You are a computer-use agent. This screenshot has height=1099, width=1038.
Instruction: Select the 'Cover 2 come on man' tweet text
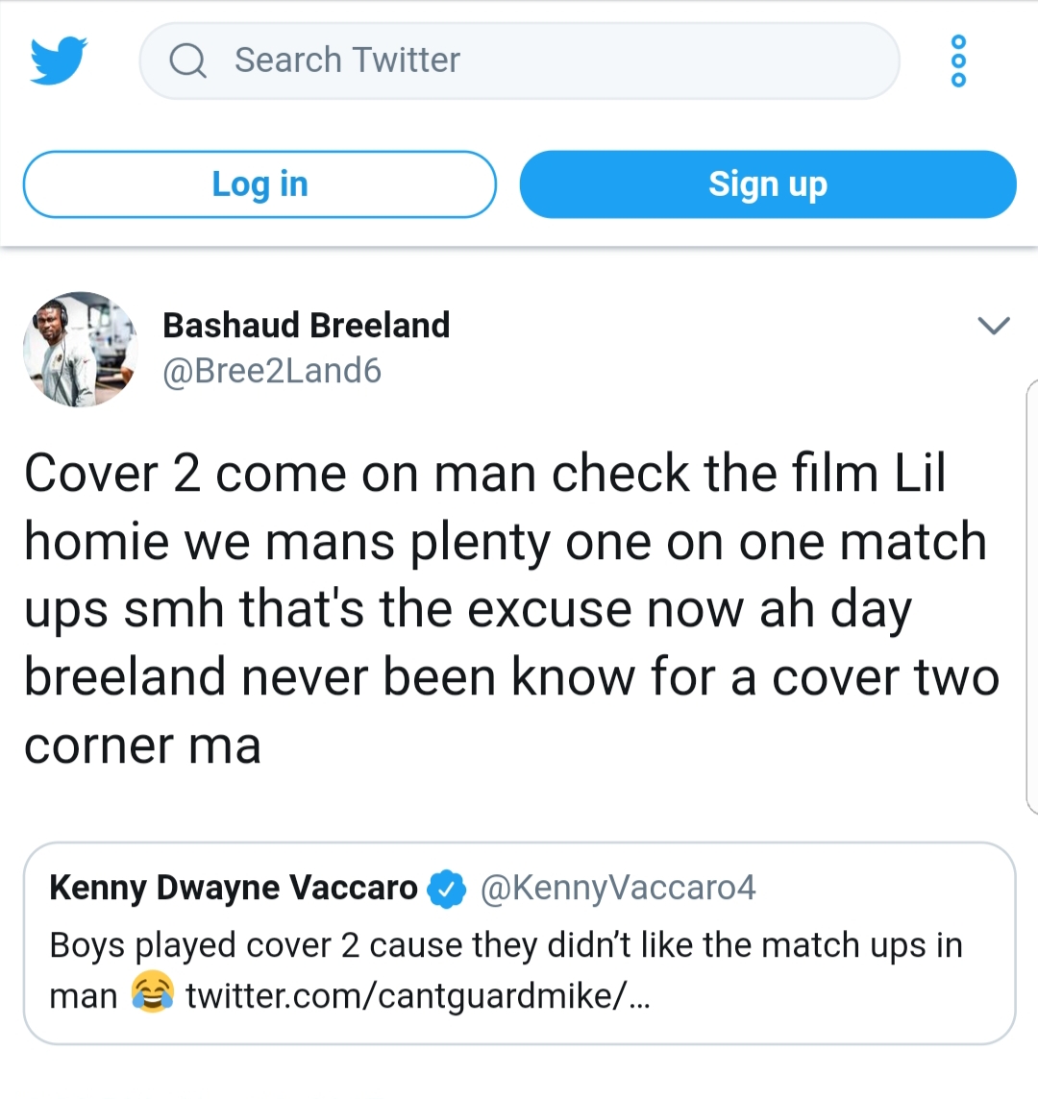click(509, 609)
